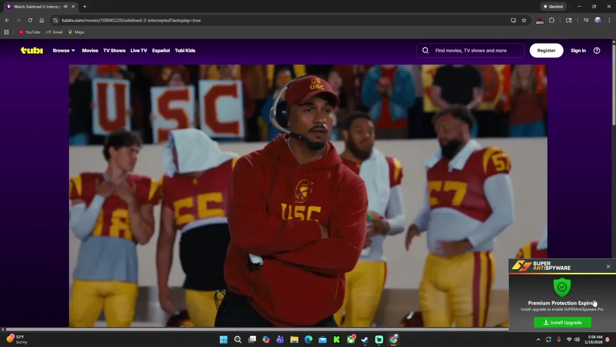Click the site information icon in address bar
Screen dimensions: 616x347
pos(55,20)
